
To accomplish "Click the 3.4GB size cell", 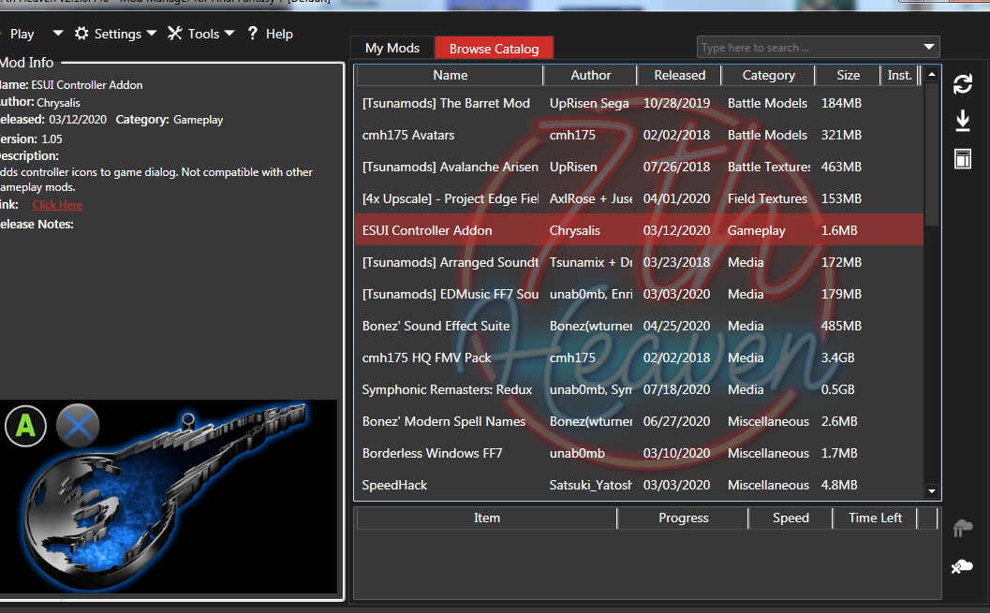I will coord(838,358).
